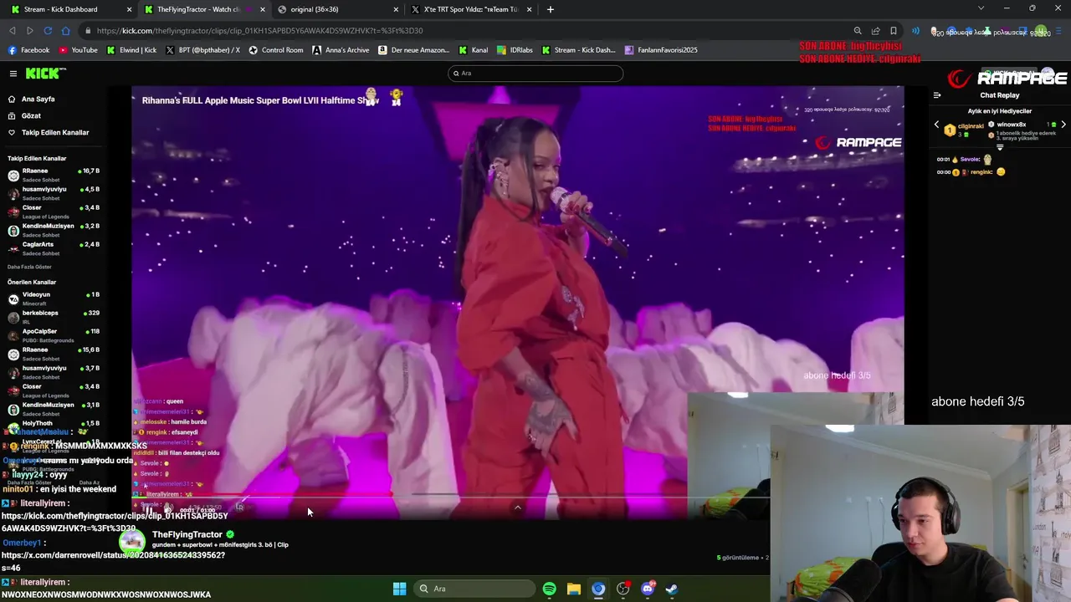Screen dimensions: 1071x602
Task: Open Takip Edilen Kanallar in sidebar
Action: click(49, 132)
